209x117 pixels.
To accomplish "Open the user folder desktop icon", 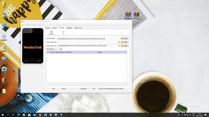I will point(4,4).
